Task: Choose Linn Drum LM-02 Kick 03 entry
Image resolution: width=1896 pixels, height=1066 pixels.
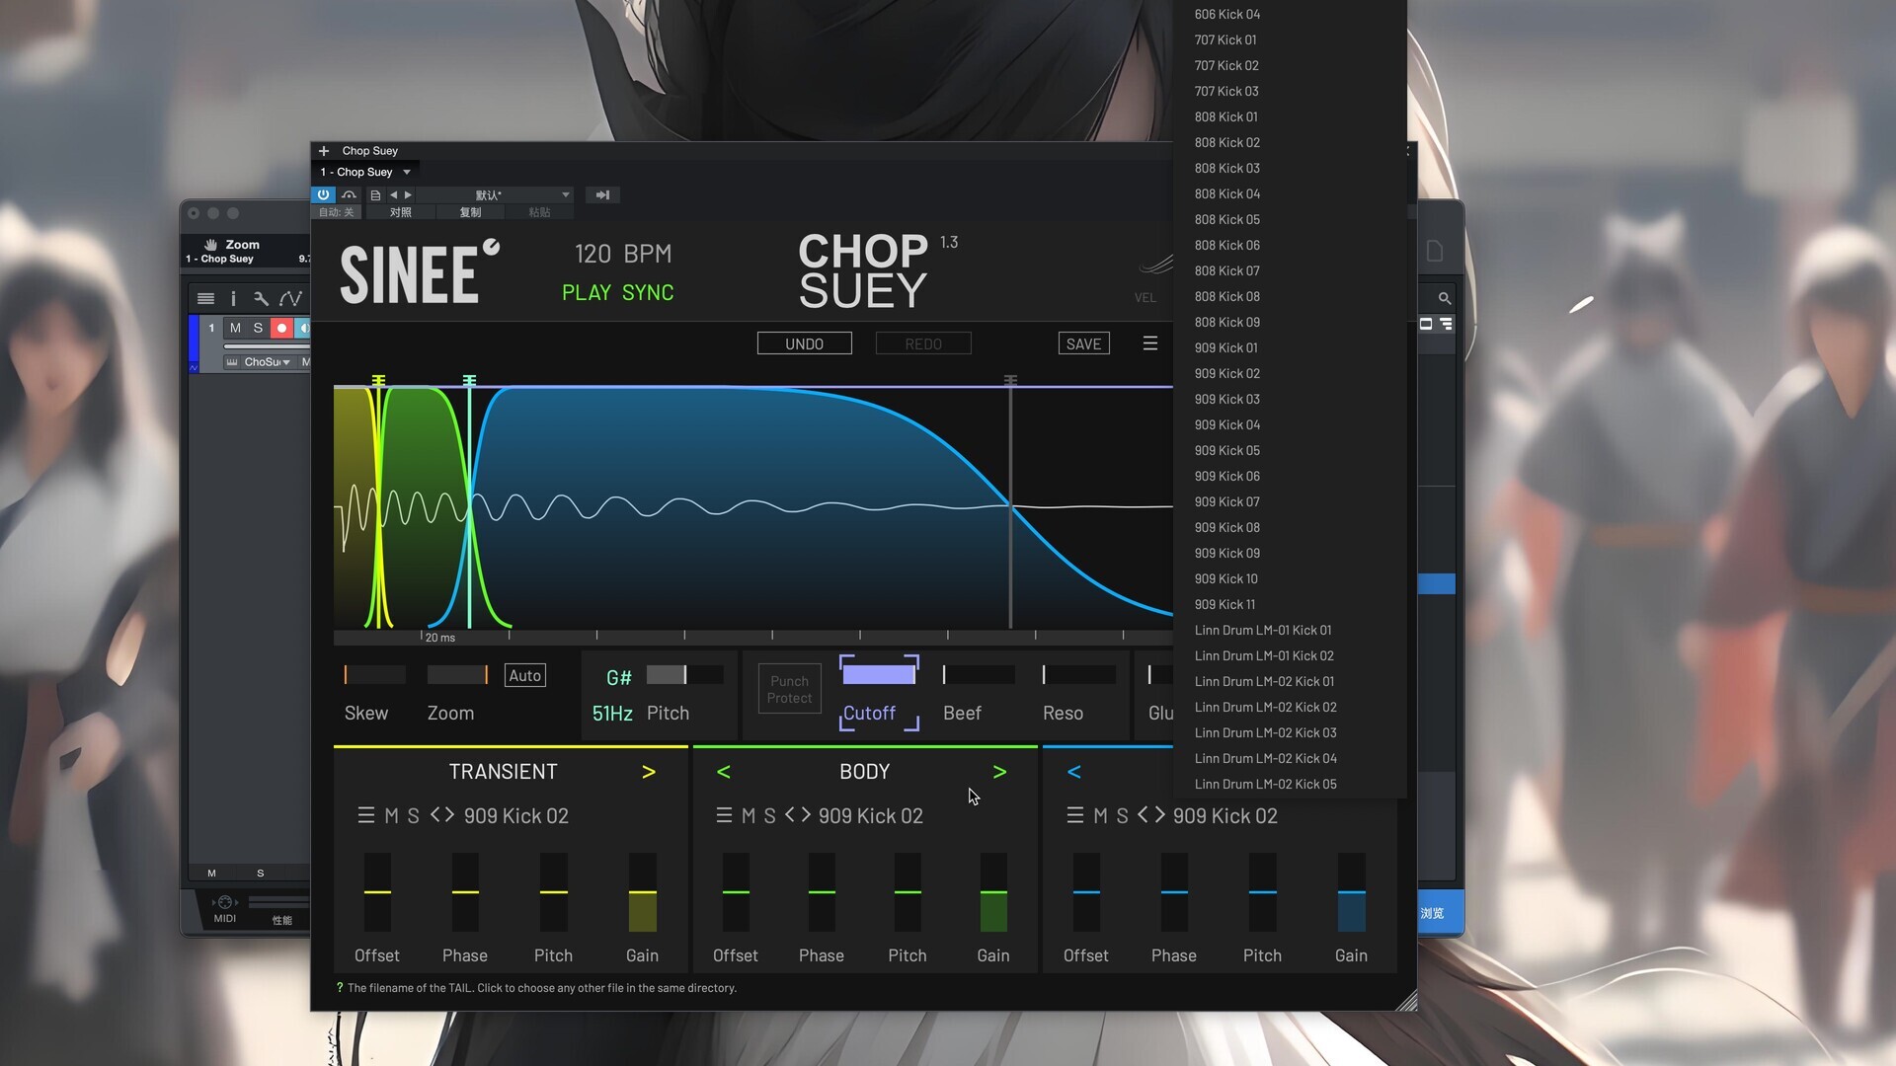Action: tap(1265, 732)
